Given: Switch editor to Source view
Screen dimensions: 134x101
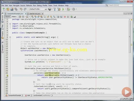Looking at the screenshot, I should coord(8,17).
